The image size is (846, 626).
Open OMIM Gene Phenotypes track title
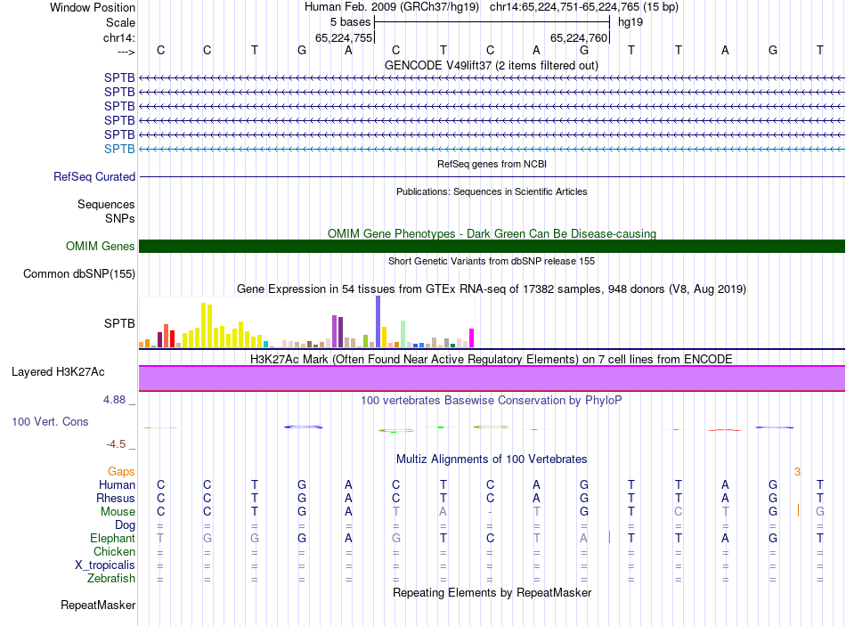point(492,233)
